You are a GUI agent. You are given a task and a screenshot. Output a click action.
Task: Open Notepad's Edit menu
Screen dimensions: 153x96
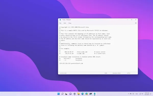pos(65,23)
